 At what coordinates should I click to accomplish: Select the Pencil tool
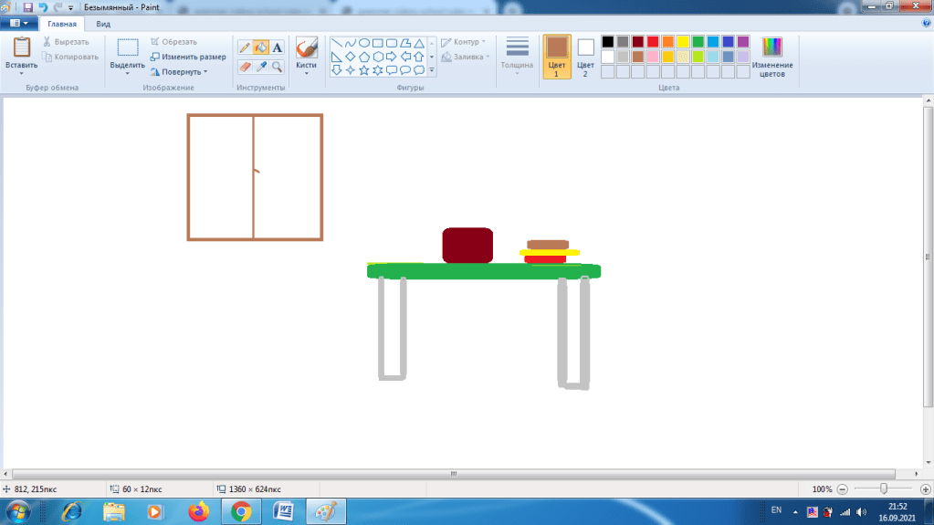(x=245, y=47)
